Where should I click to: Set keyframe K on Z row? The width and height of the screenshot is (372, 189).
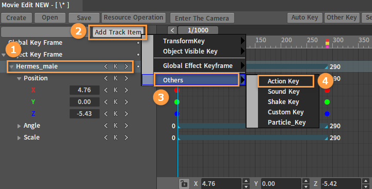(x=116, y=114)
